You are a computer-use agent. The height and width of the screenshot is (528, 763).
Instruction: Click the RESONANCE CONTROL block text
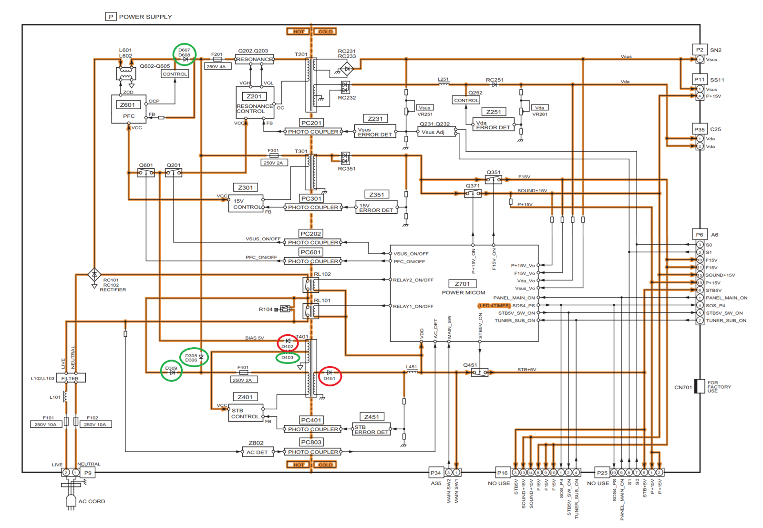[x=255, y=109]
